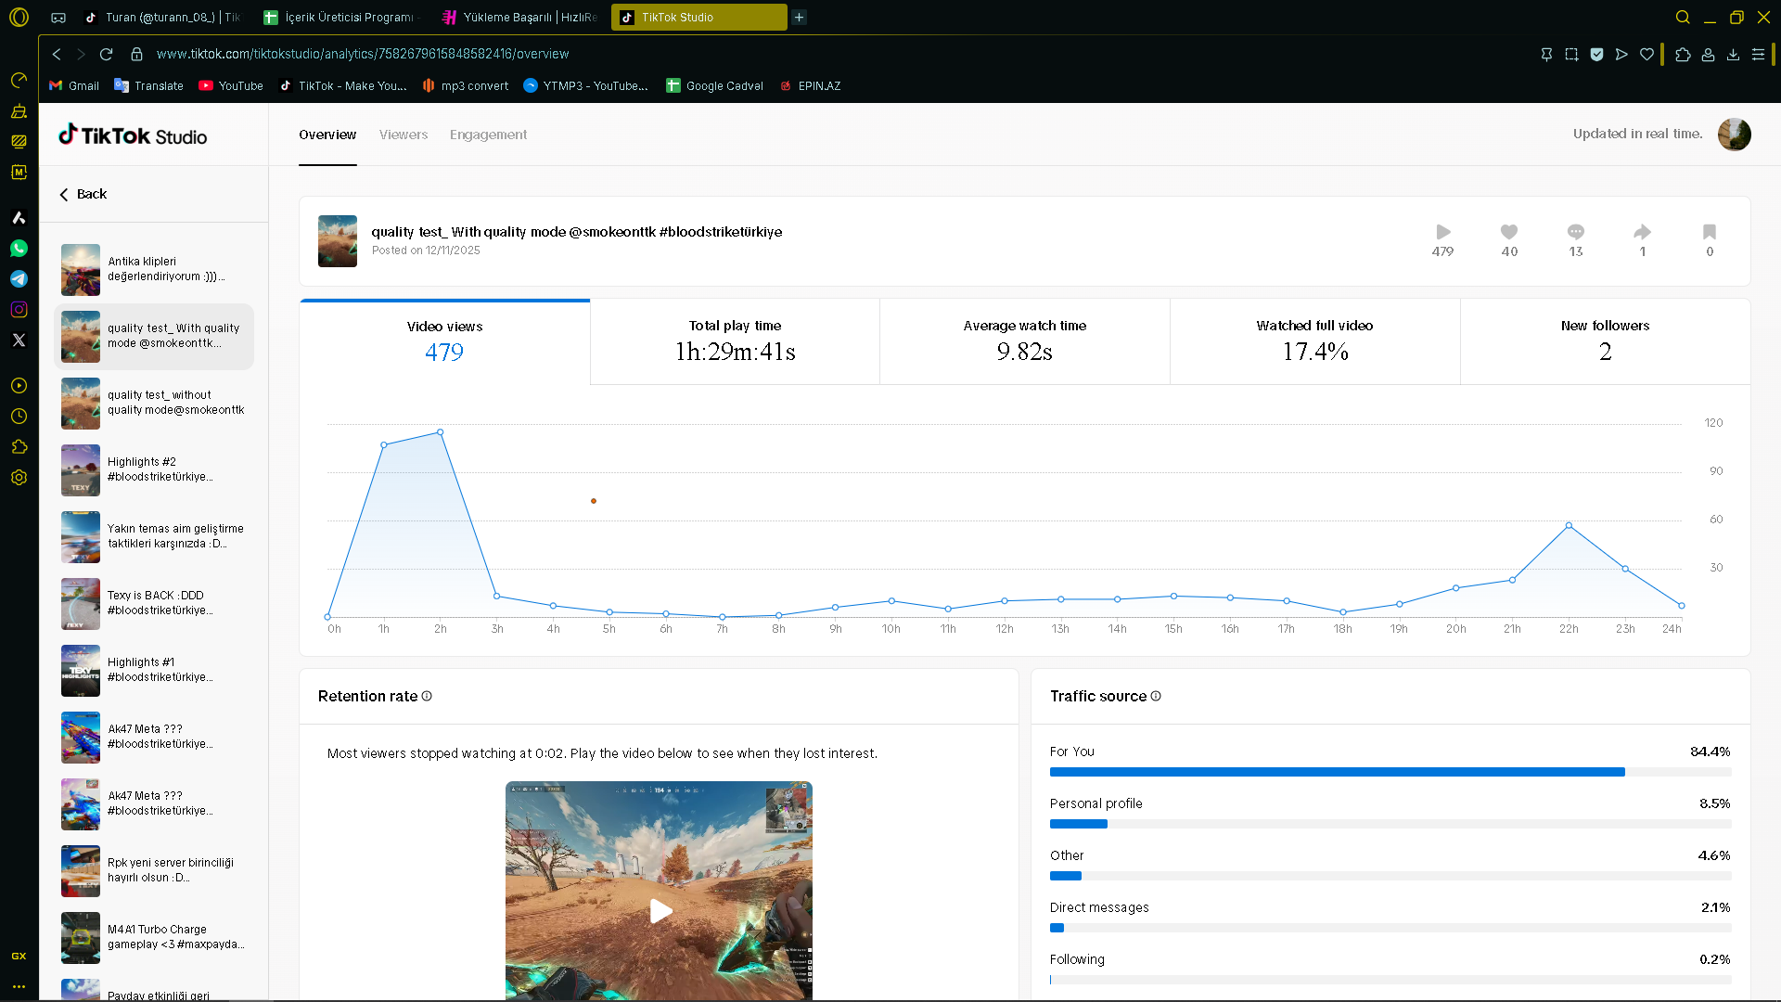Viewport: 1781px width, 1002px height.
Task: Open 'Yakın temas aim geliştirme' video analytics
Action: (154, 537)
